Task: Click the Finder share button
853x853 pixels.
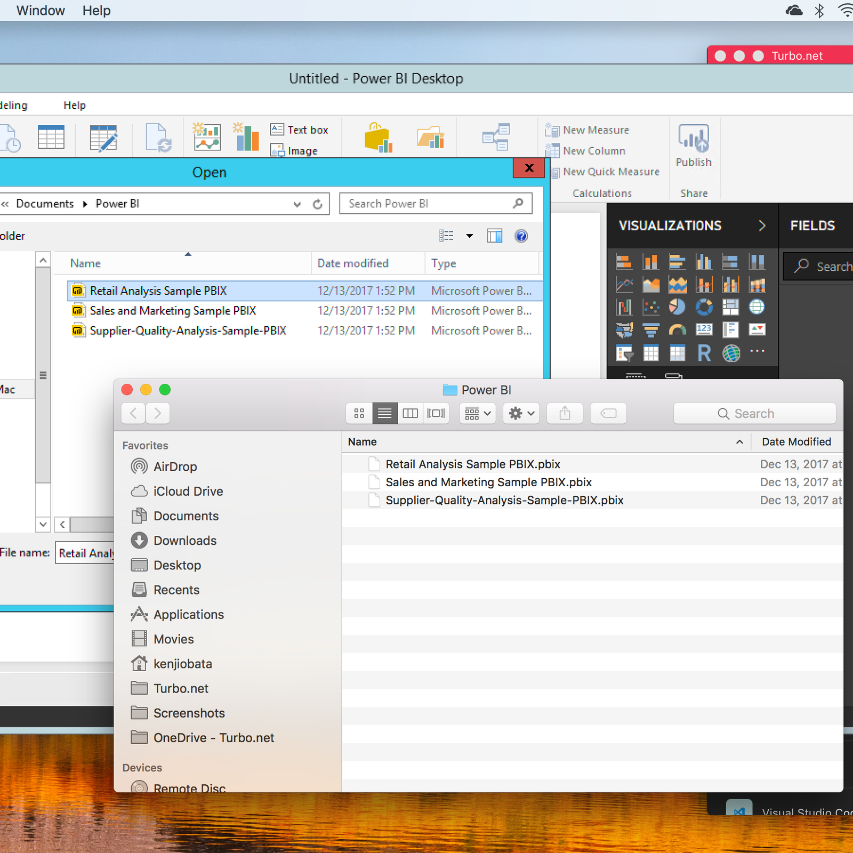Action: click(565, 413)
